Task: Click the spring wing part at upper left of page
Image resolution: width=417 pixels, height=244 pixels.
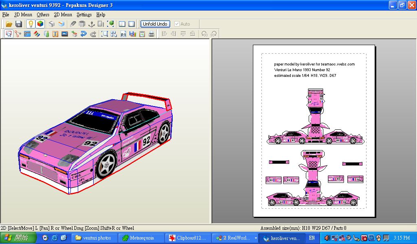Action: pyautogui.click(x=279, y=162)
